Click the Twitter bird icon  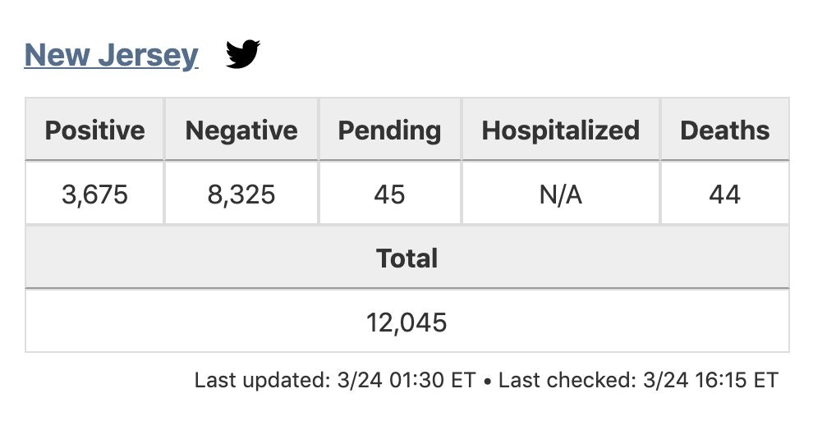243,55
